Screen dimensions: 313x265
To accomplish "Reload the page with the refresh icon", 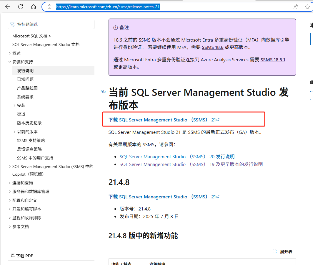I will (21, 7).
